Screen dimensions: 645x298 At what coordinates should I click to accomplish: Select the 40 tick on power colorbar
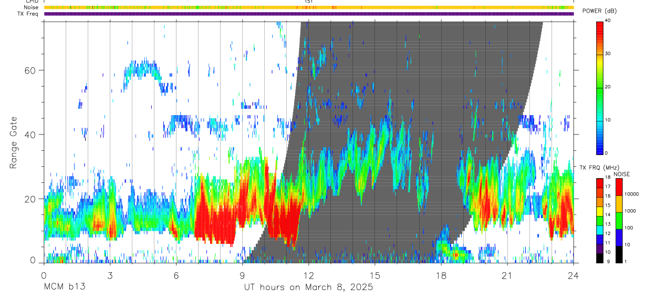tap(608, 20)
